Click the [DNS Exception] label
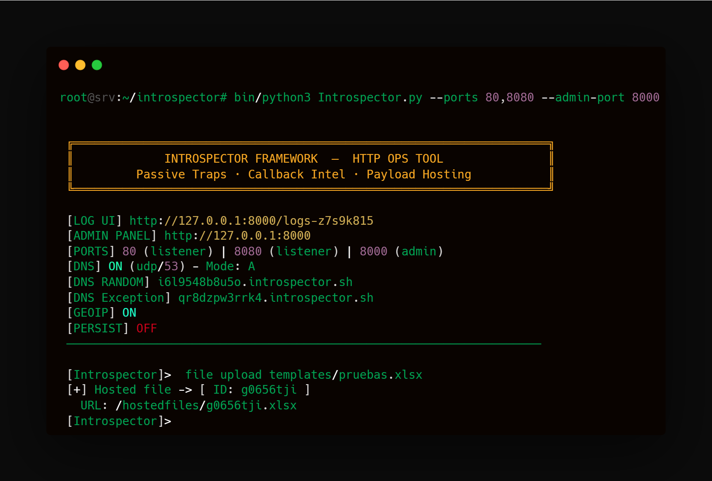This screenshot has width=712, height=481. pyautogui.click(x=119, y=298)
